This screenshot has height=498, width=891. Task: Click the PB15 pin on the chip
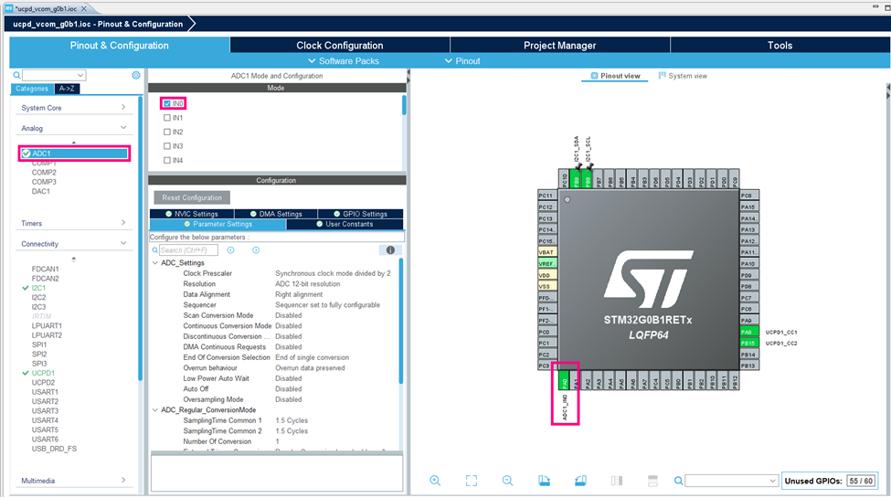749,344
